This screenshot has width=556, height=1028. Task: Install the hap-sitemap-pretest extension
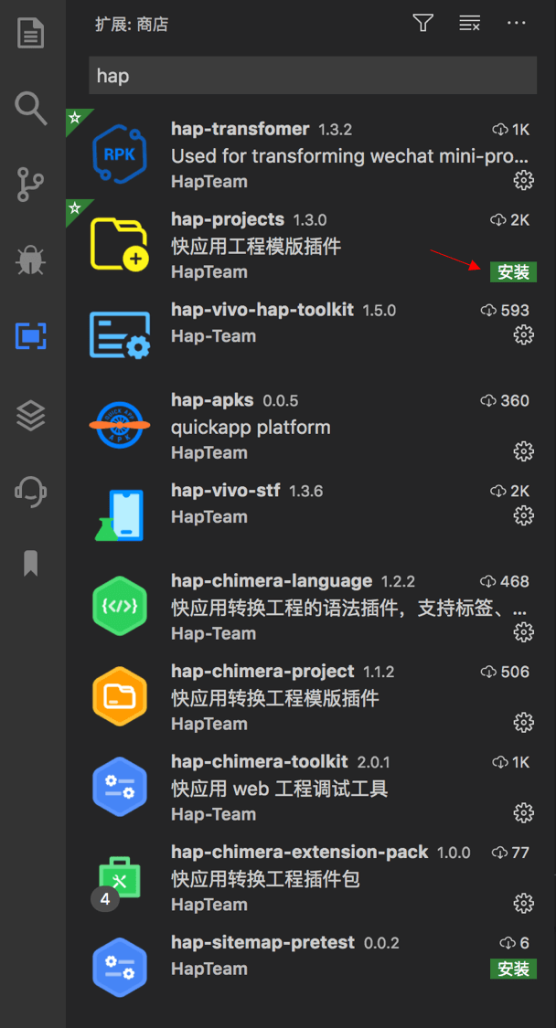(x=513, y=969)
